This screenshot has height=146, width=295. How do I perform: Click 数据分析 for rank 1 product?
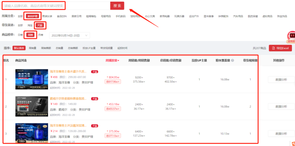pyautogui.click(x=281, y=80)
